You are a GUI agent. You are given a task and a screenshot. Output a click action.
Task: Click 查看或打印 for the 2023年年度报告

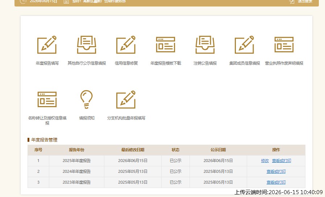[276, 182]
